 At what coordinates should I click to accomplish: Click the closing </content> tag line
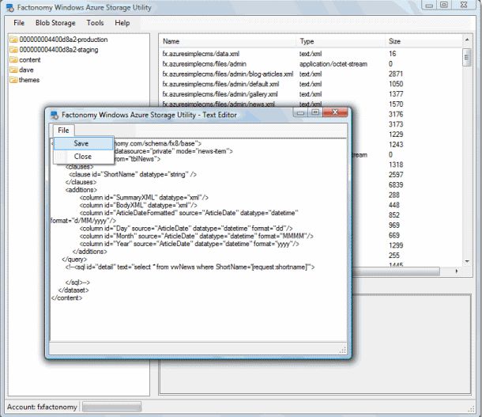[66, 298]
